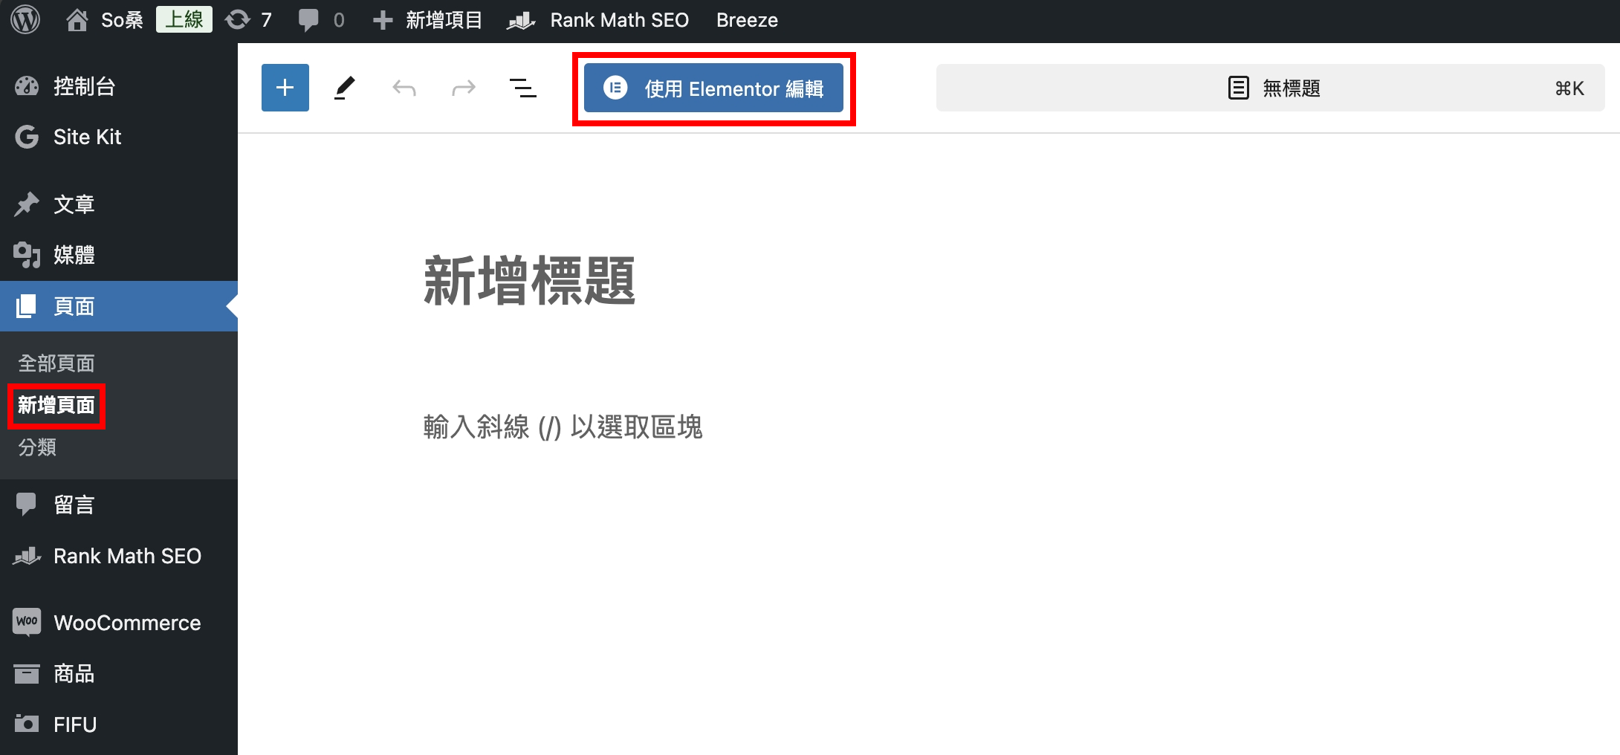Open the Breeze admin bar menu

point(747,20)
